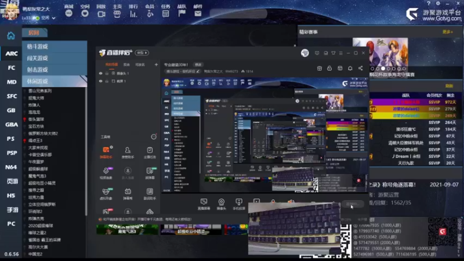The height and width of the screenshot is (261, 464).
Task: Go to the home icon in left sidebar
Action: [x=11, y=36]
